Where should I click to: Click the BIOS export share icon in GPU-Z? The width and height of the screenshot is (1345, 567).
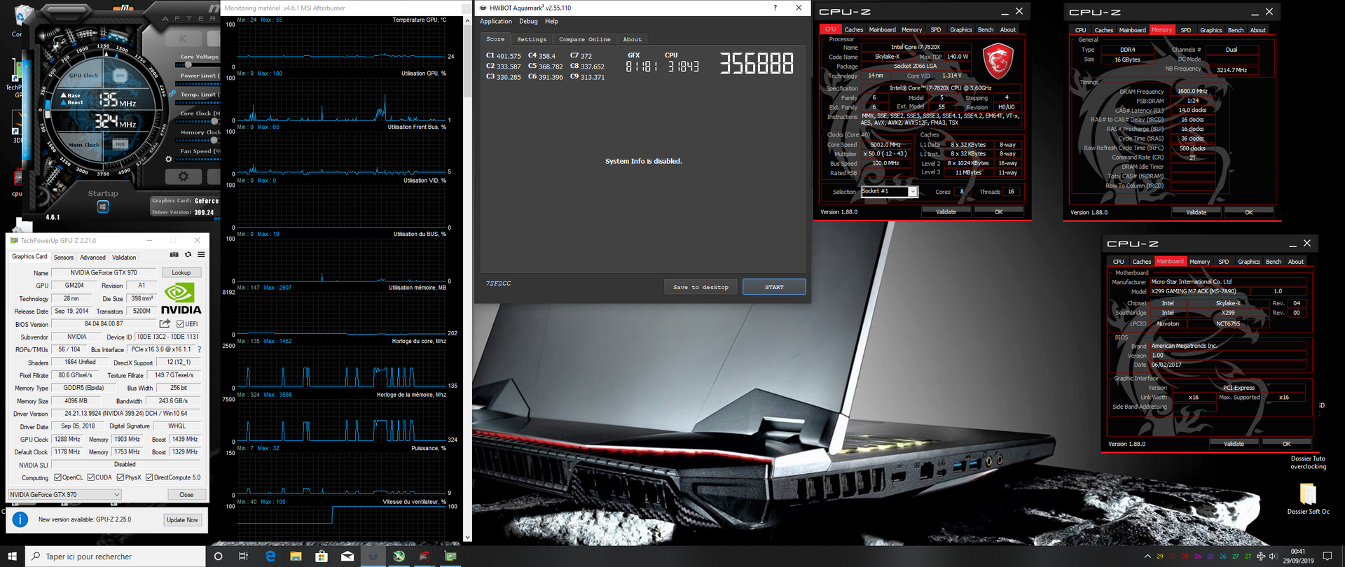click(x=165, y=323)
